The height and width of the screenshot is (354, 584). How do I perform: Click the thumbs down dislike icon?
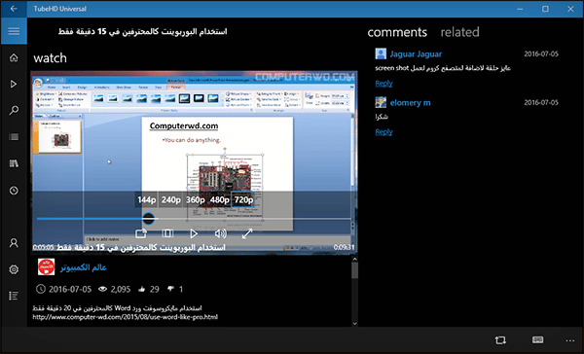tap(170, 289)
